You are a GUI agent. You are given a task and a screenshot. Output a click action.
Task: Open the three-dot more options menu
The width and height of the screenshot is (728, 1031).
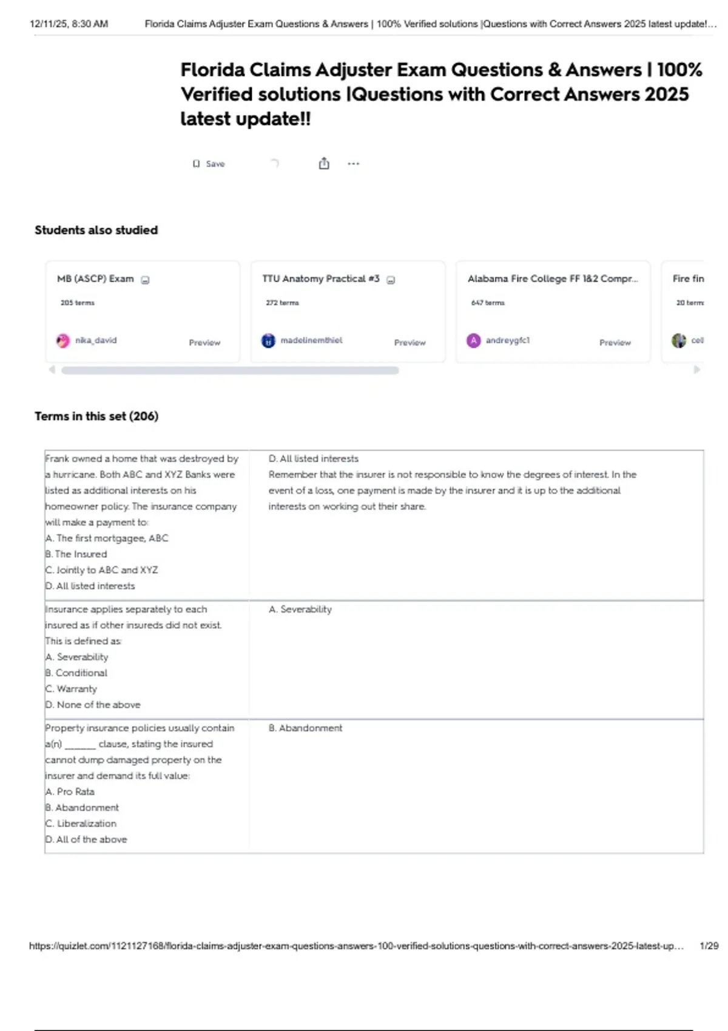click(x=353, y=163)
